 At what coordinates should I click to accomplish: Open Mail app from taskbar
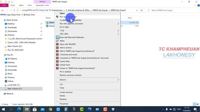point(42,109)
